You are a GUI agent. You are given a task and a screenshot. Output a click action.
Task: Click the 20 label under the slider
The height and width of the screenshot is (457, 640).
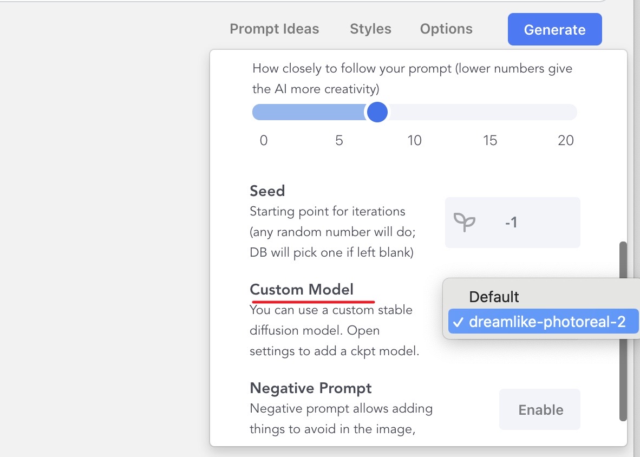565,141
